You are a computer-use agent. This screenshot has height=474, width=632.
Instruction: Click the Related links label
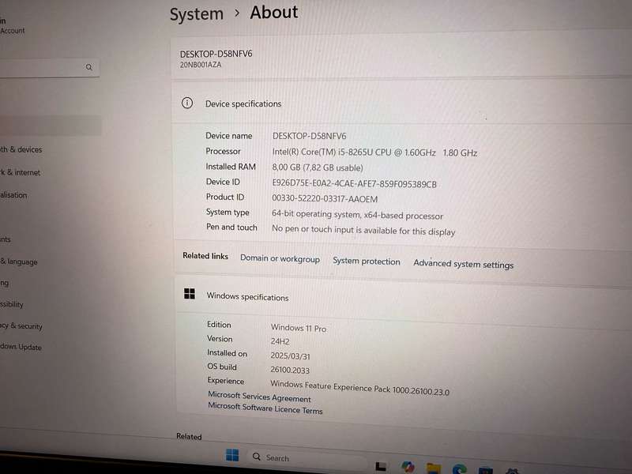205,256
